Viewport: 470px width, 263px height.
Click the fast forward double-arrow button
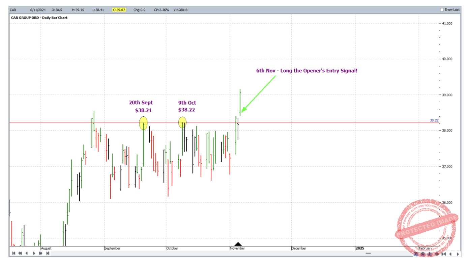click(x=41, y=253)
